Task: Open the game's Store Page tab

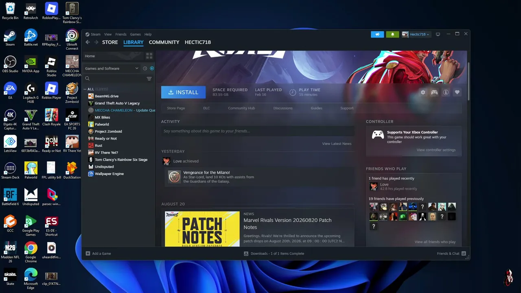Action: coord(176,108)
